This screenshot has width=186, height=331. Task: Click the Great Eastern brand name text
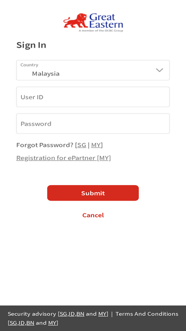106,21
